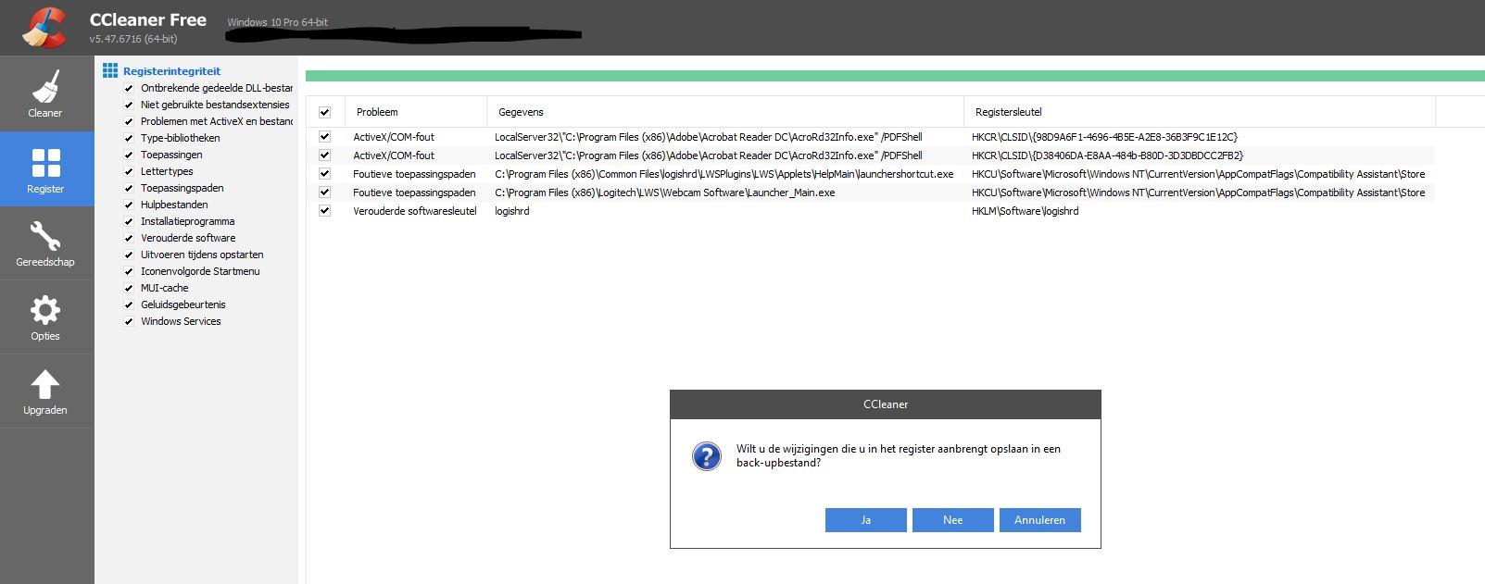This screenshot has height=584, width=1485.
Task: Select the Register grid icon in sidebar
Action: click(x=45, y=163)
